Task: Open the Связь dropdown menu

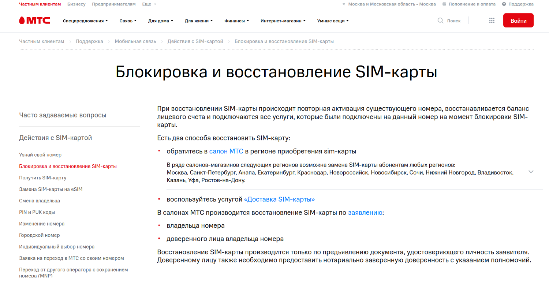Action: [128, 21]
